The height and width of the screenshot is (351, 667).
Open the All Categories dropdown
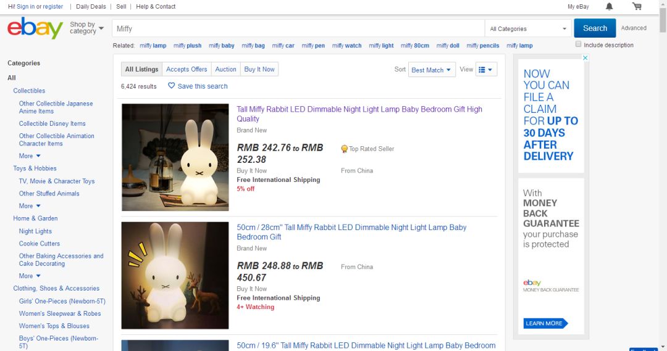[x=528, y=29]
